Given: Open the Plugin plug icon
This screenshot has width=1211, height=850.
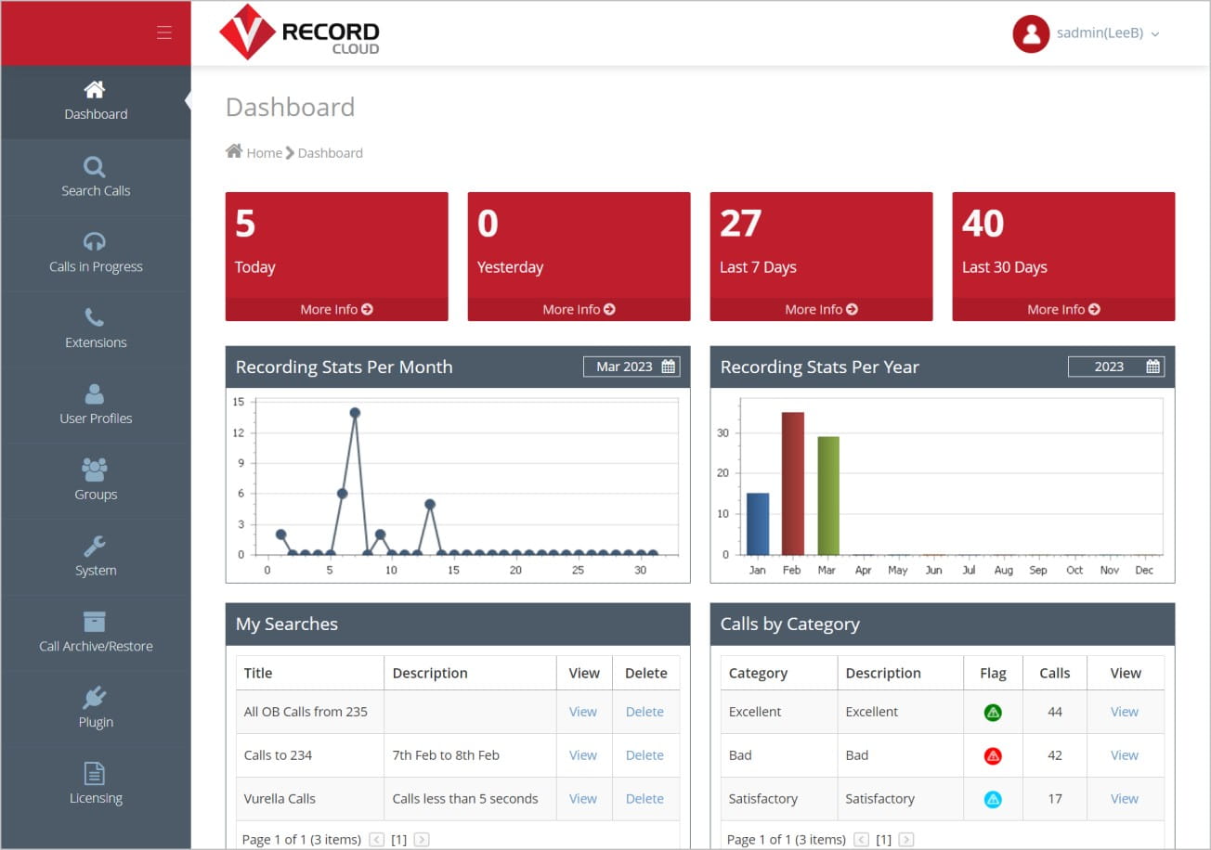Looking at the screenshot, I should click(x=95, y=697).
